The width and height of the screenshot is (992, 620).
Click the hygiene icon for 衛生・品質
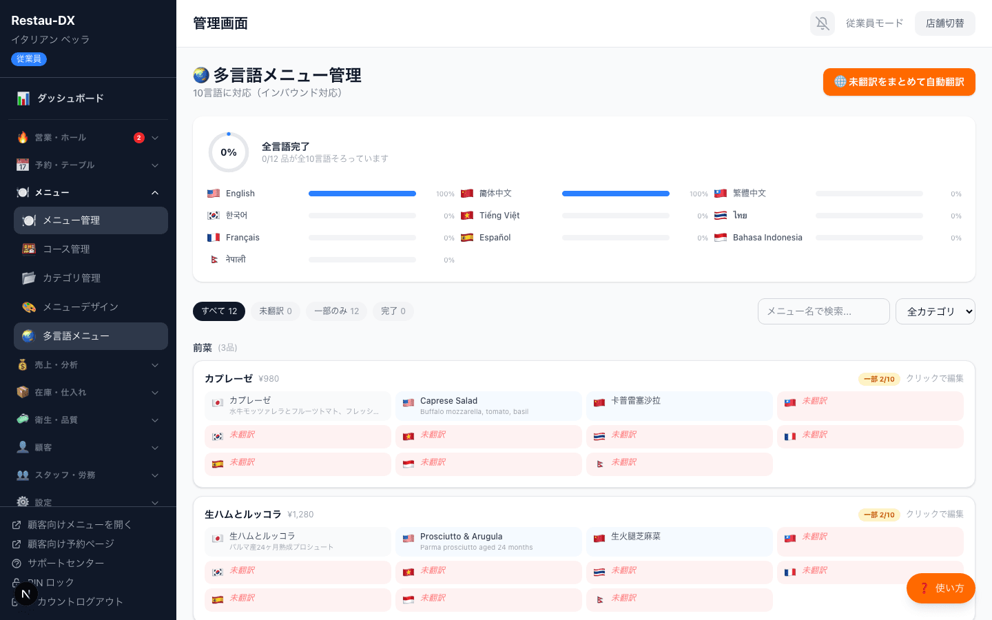click(x=23, y=420)
